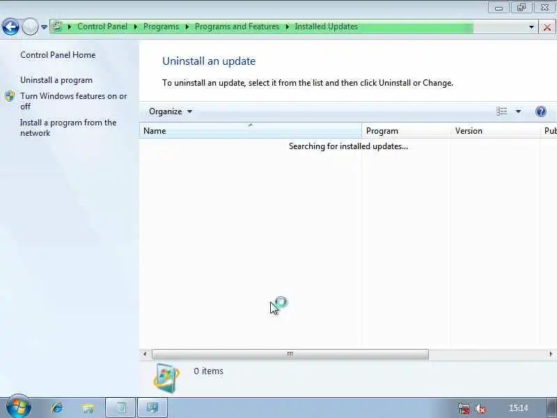The width and height of the screenshot is (557, 418).
Task: Open the Organize menu
Action: pyautogui.click(x=171, y=111)
